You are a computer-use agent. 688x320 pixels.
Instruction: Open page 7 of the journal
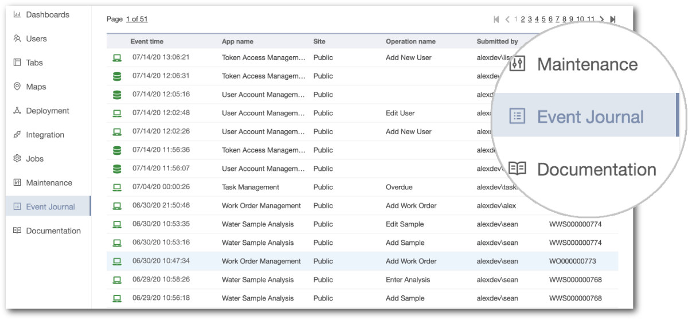point(557,19)
